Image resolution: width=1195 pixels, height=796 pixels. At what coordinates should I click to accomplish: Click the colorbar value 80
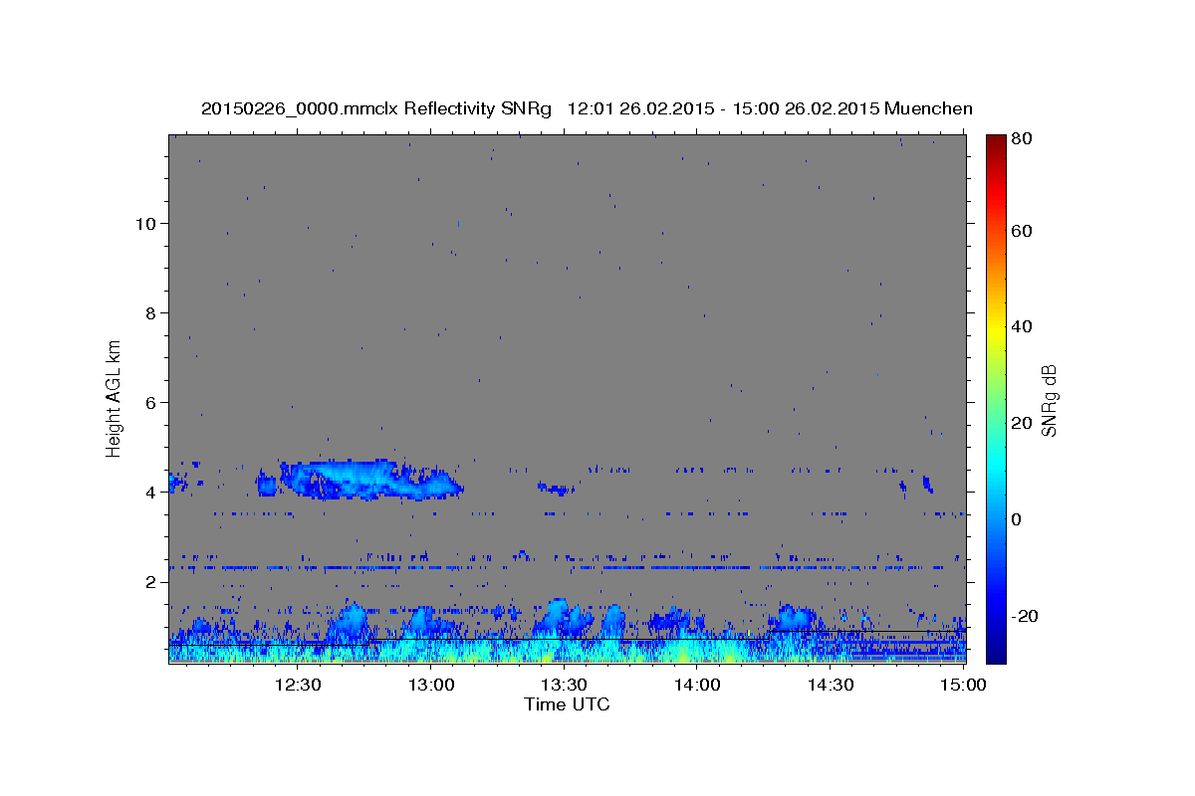[1021, 138]
